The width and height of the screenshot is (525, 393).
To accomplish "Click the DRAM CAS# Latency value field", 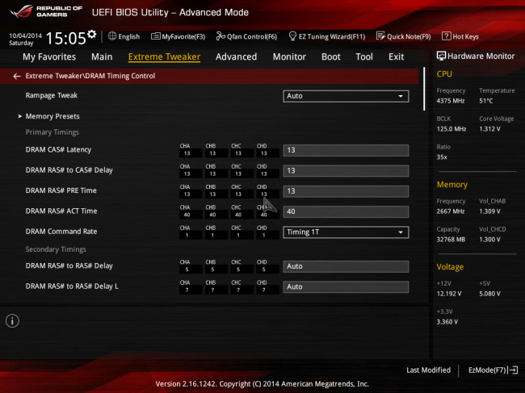I will (346, 150).
